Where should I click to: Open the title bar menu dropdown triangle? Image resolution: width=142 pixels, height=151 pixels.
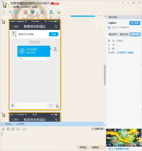(x=123, y=3)
